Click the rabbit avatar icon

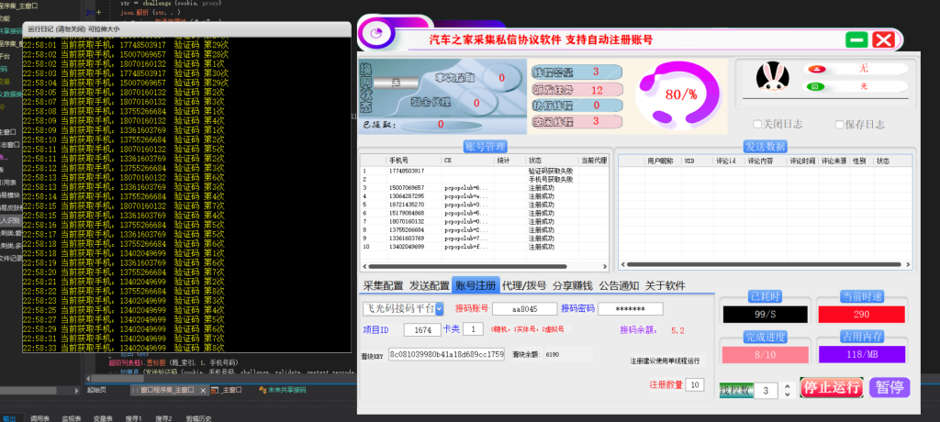tap(772, 78)
